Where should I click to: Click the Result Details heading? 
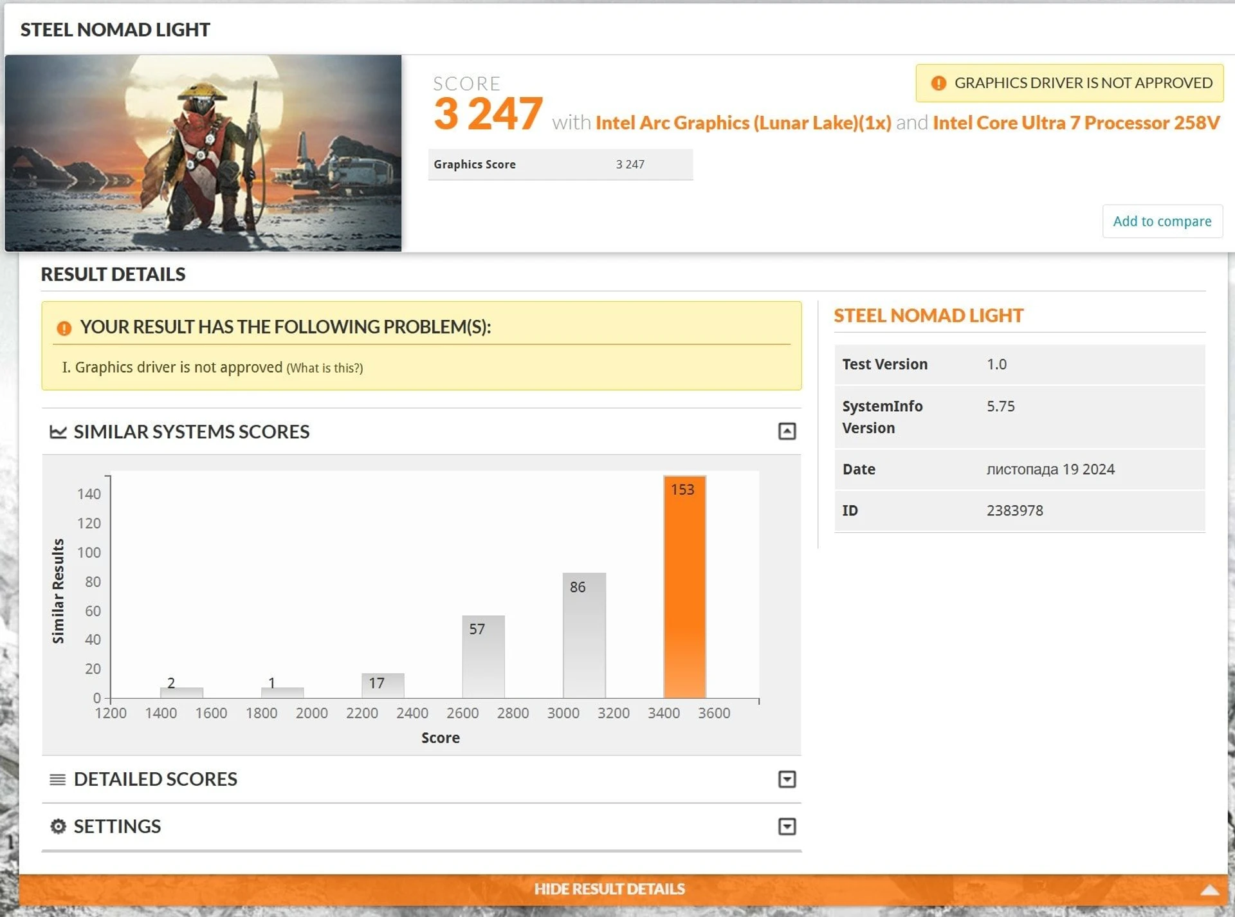click(113, 274)
